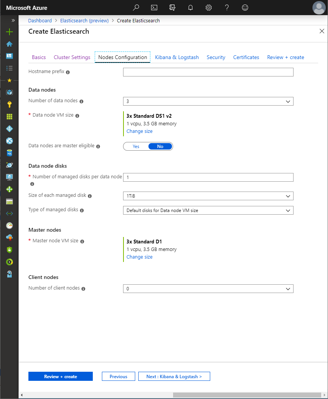Switch to the Security tab
The image size is (328, 399).
[x=216, y=57]
